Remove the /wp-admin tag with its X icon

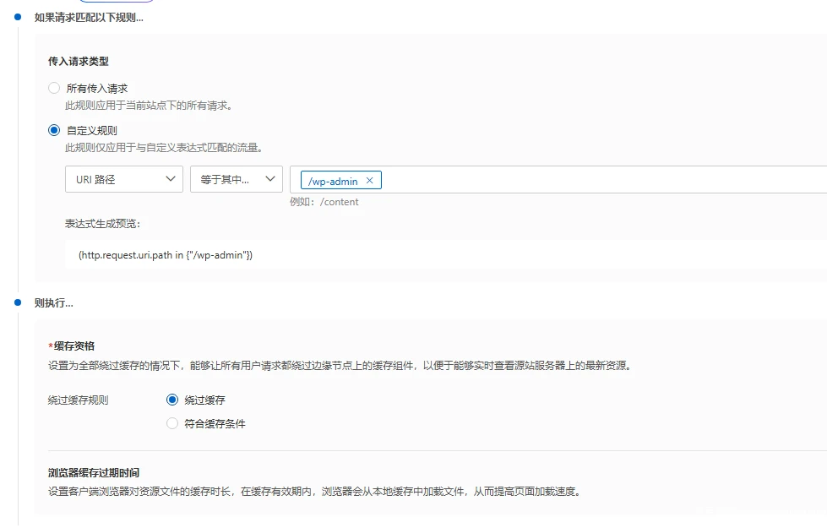tap(369, 181)
